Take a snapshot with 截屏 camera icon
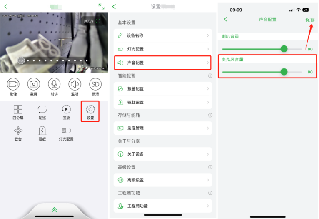 (34, 84)
